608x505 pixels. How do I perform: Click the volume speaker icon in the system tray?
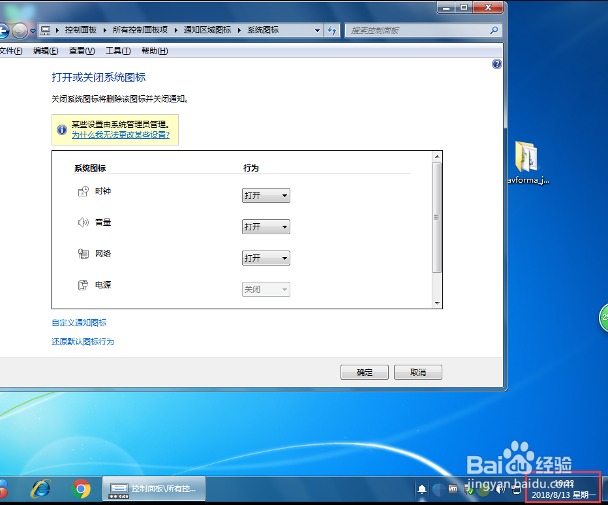pyautogui.click(x=500, y=489)
